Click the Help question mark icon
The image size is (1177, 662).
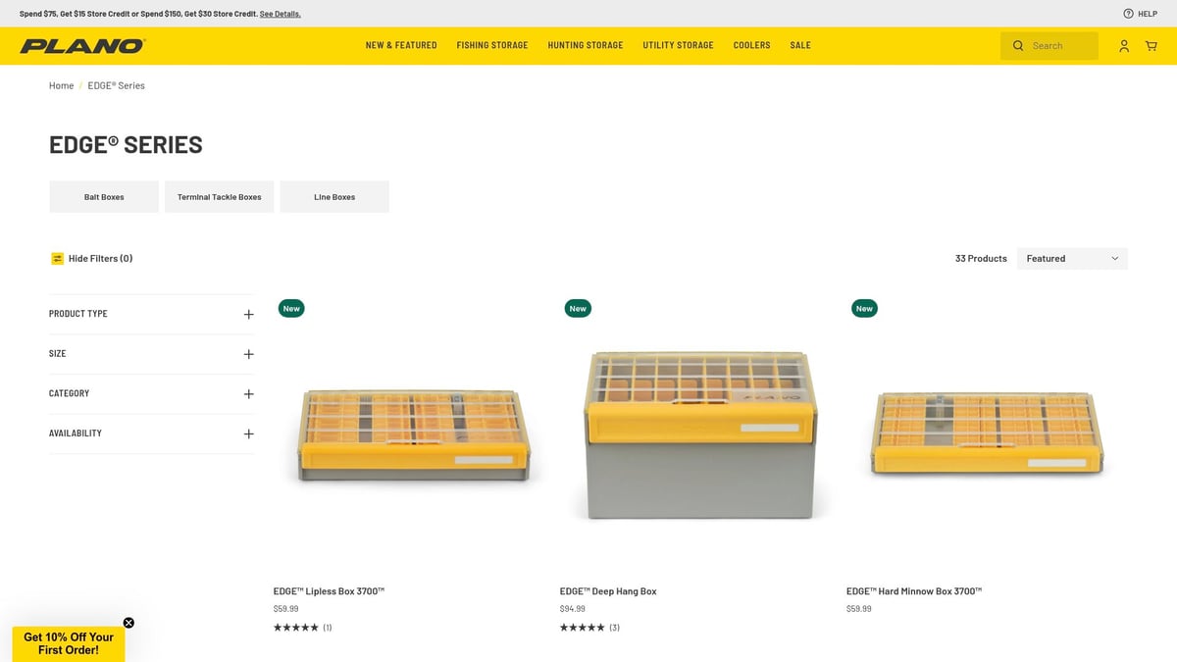1128,14
